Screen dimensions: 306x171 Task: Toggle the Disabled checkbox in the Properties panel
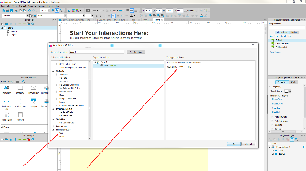point(272,125)
